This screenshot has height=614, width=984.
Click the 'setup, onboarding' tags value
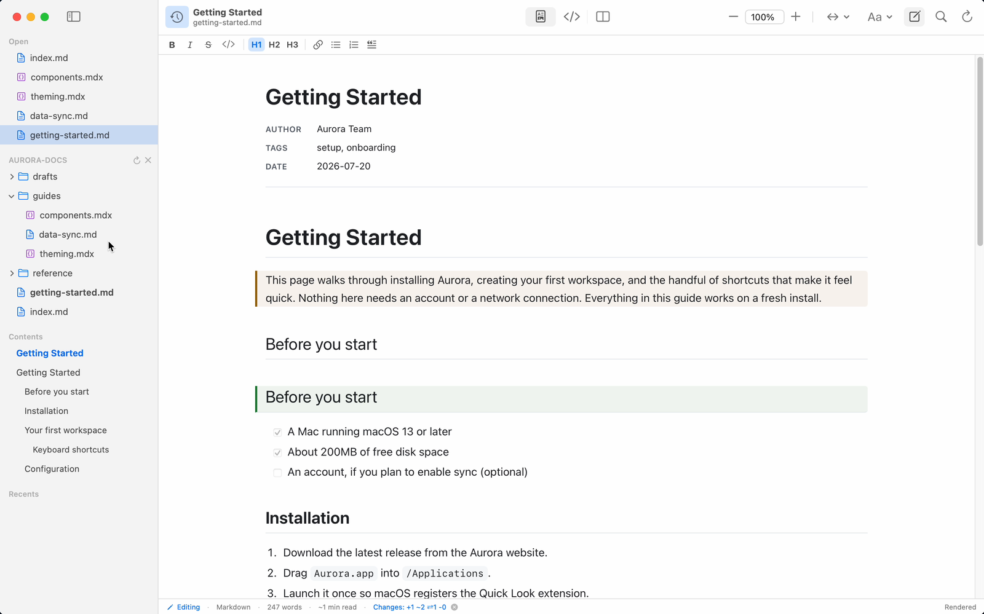tap(356, 148)
